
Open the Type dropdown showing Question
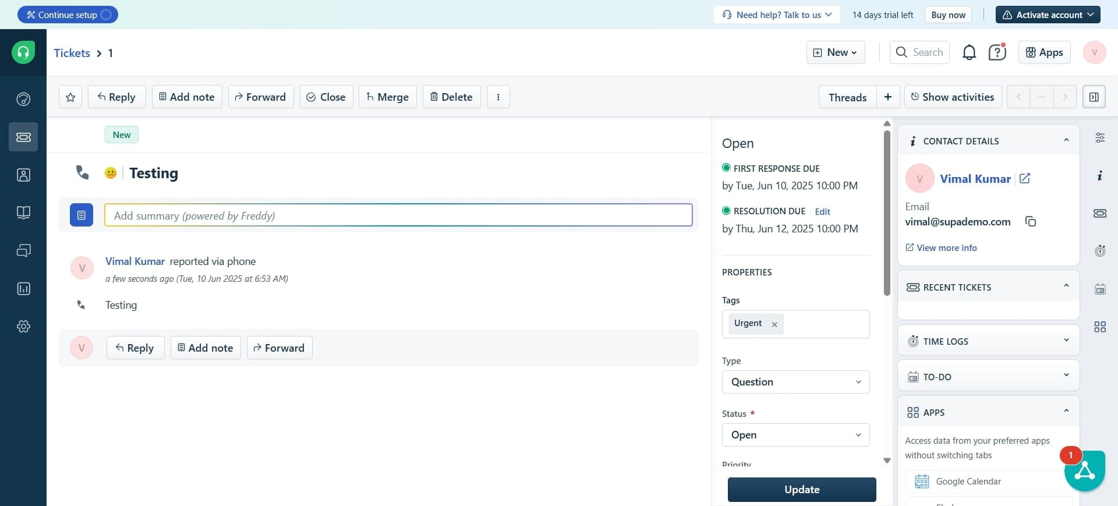point(795,382)
